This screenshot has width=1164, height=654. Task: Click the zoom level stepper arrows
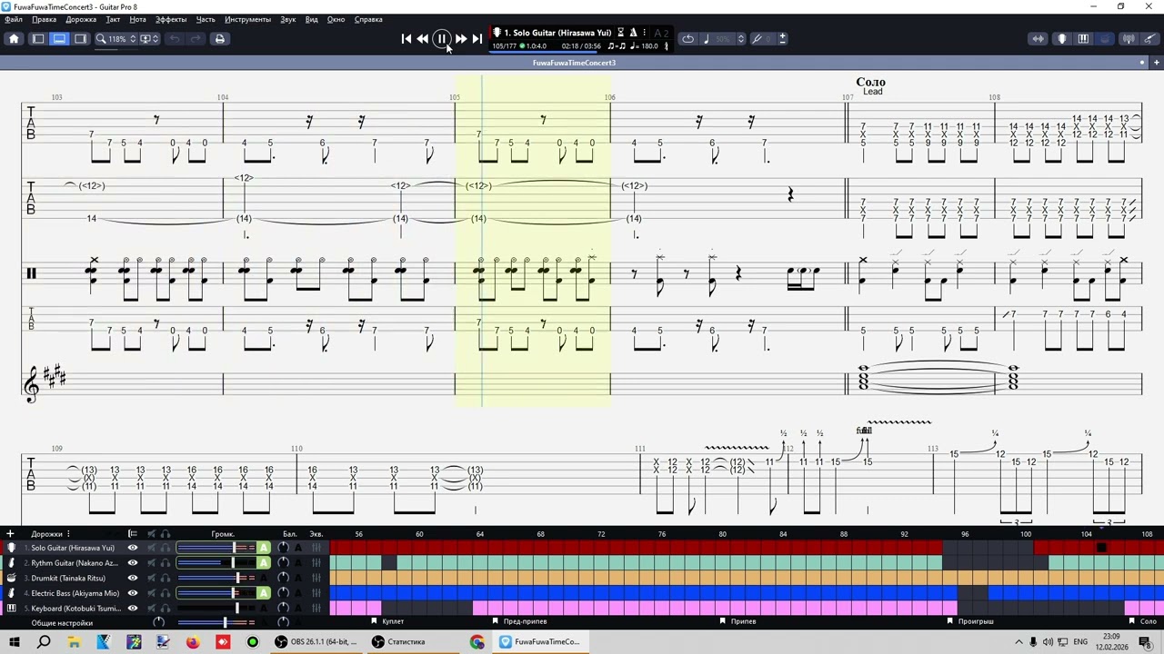133,38
